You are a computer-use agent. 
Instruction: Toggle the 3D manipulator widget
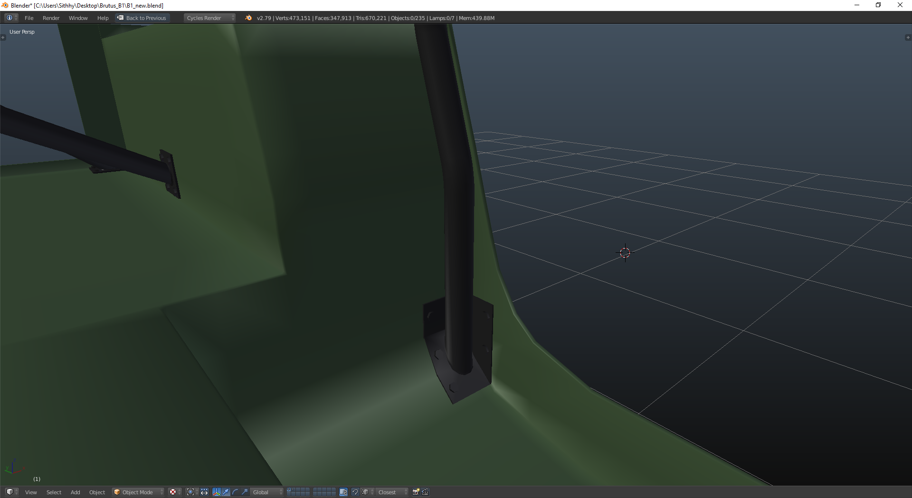[217, 492]
